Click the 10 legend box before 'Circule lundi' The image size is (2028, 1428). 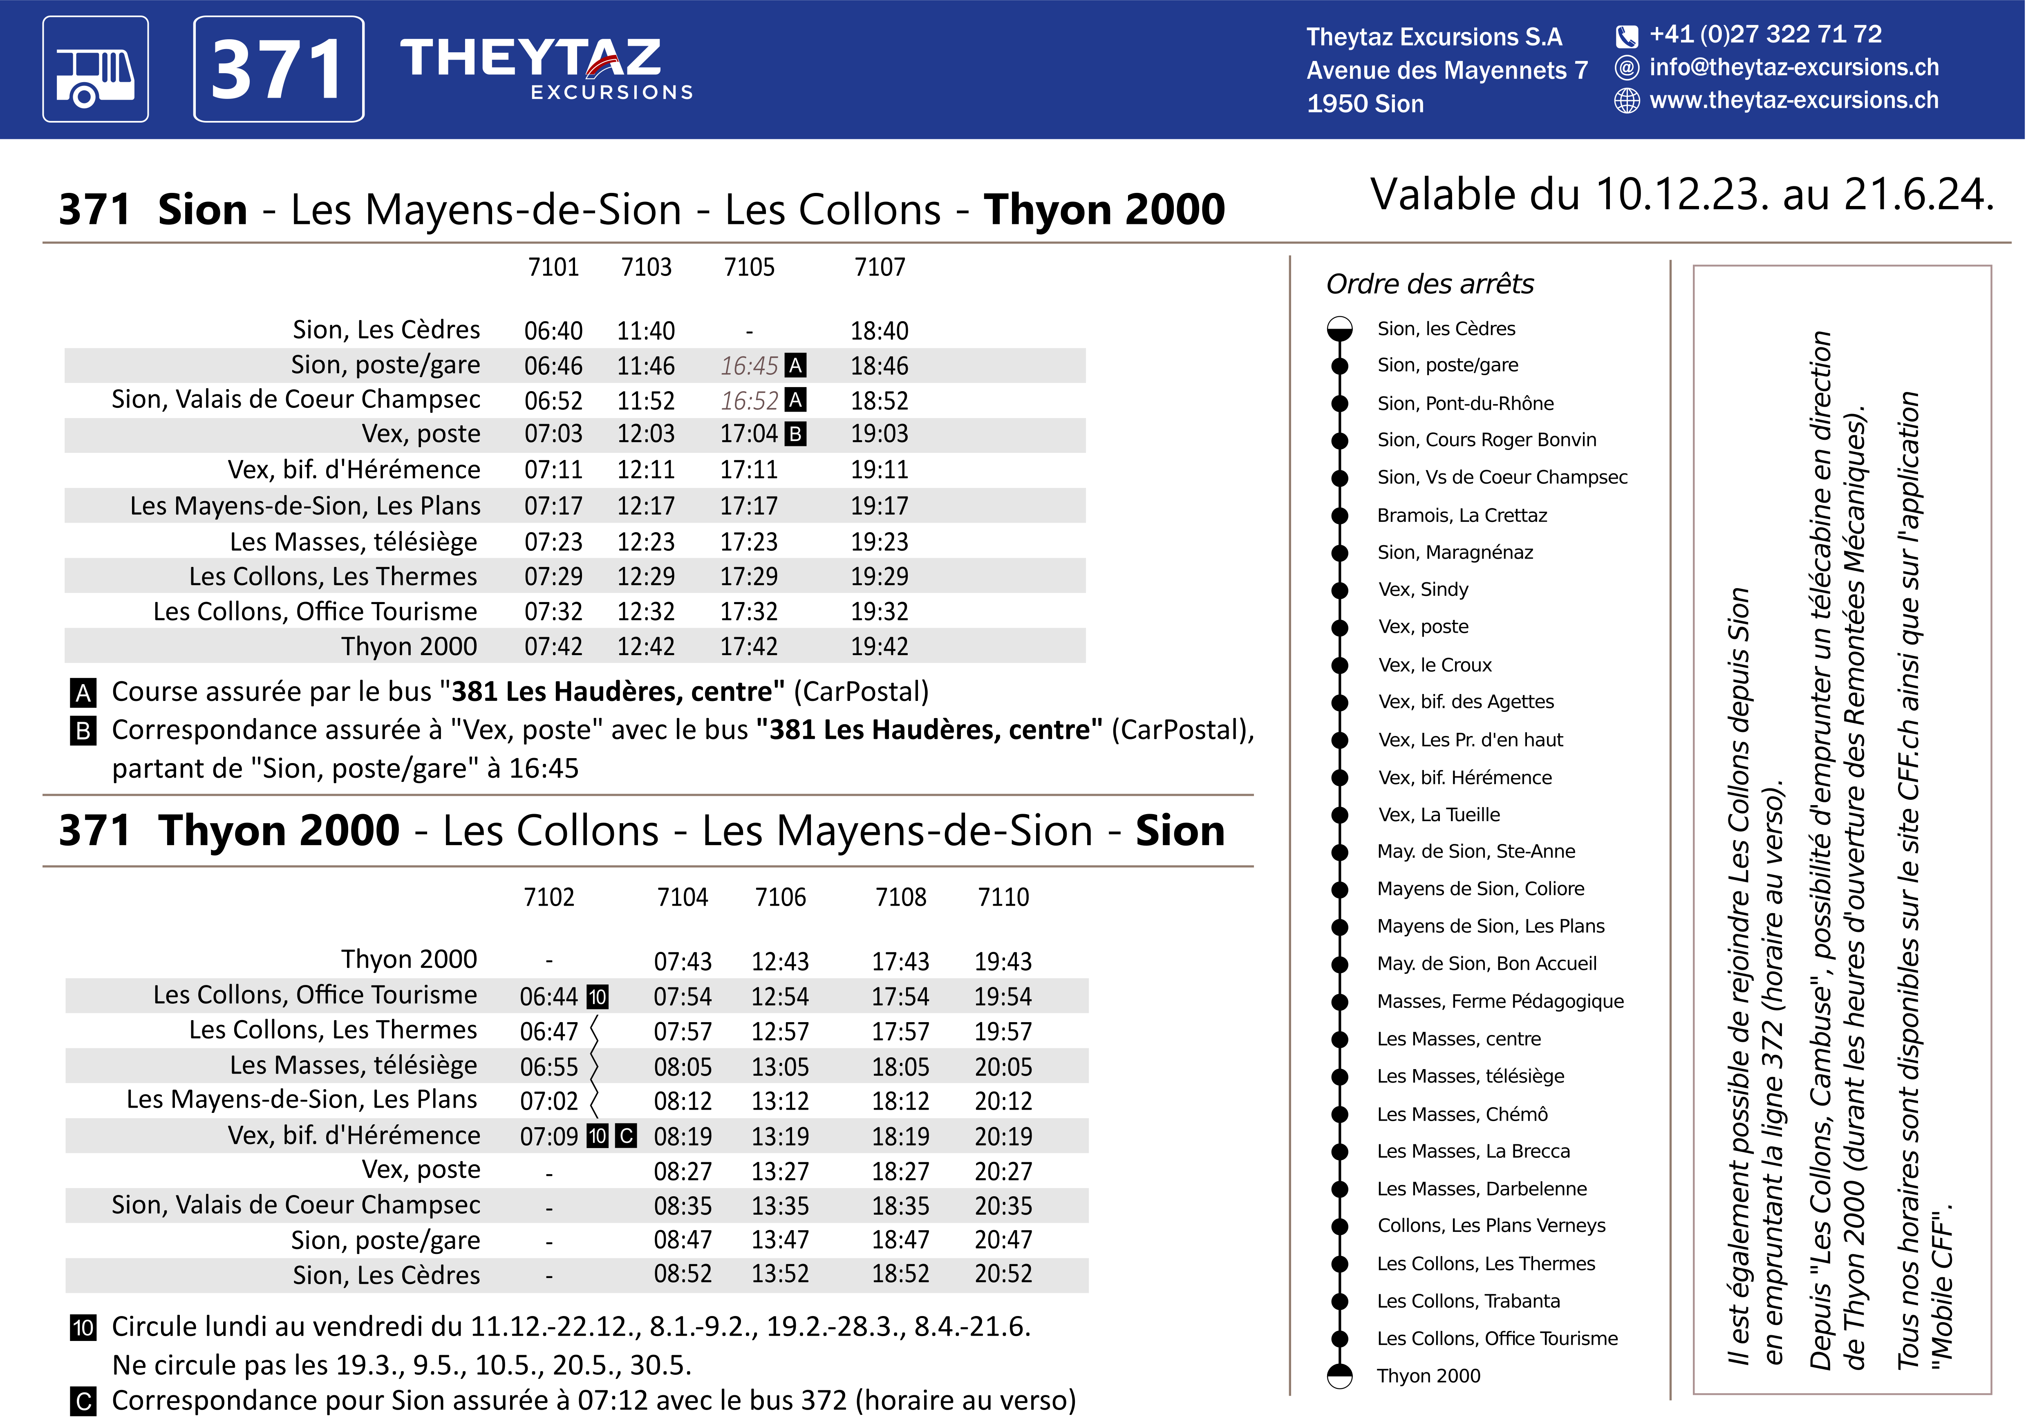[83, 1328]
